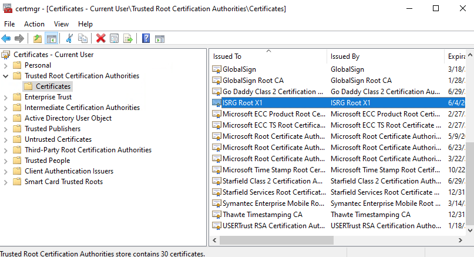
Task: Minimize the certmgr window
Action: point(409,8)
